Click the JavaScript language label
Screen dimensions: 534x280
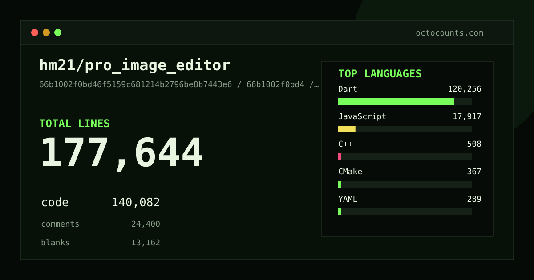click(362, 116)
